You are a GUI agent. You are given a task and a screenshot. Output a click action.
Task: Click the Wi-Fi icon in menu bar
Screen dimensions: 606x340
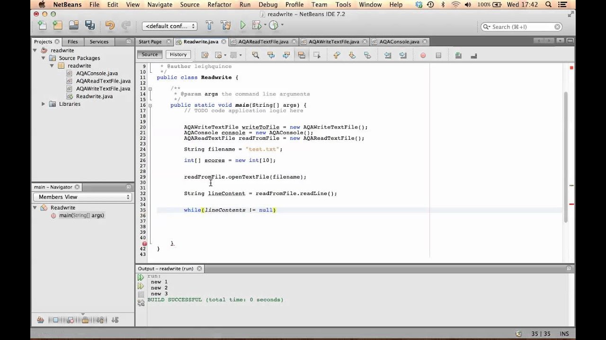tap(455, 4)
